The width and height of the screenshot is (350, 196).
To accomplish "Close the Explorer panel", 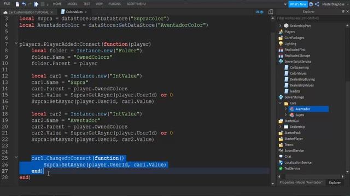I will pos(347,11).
